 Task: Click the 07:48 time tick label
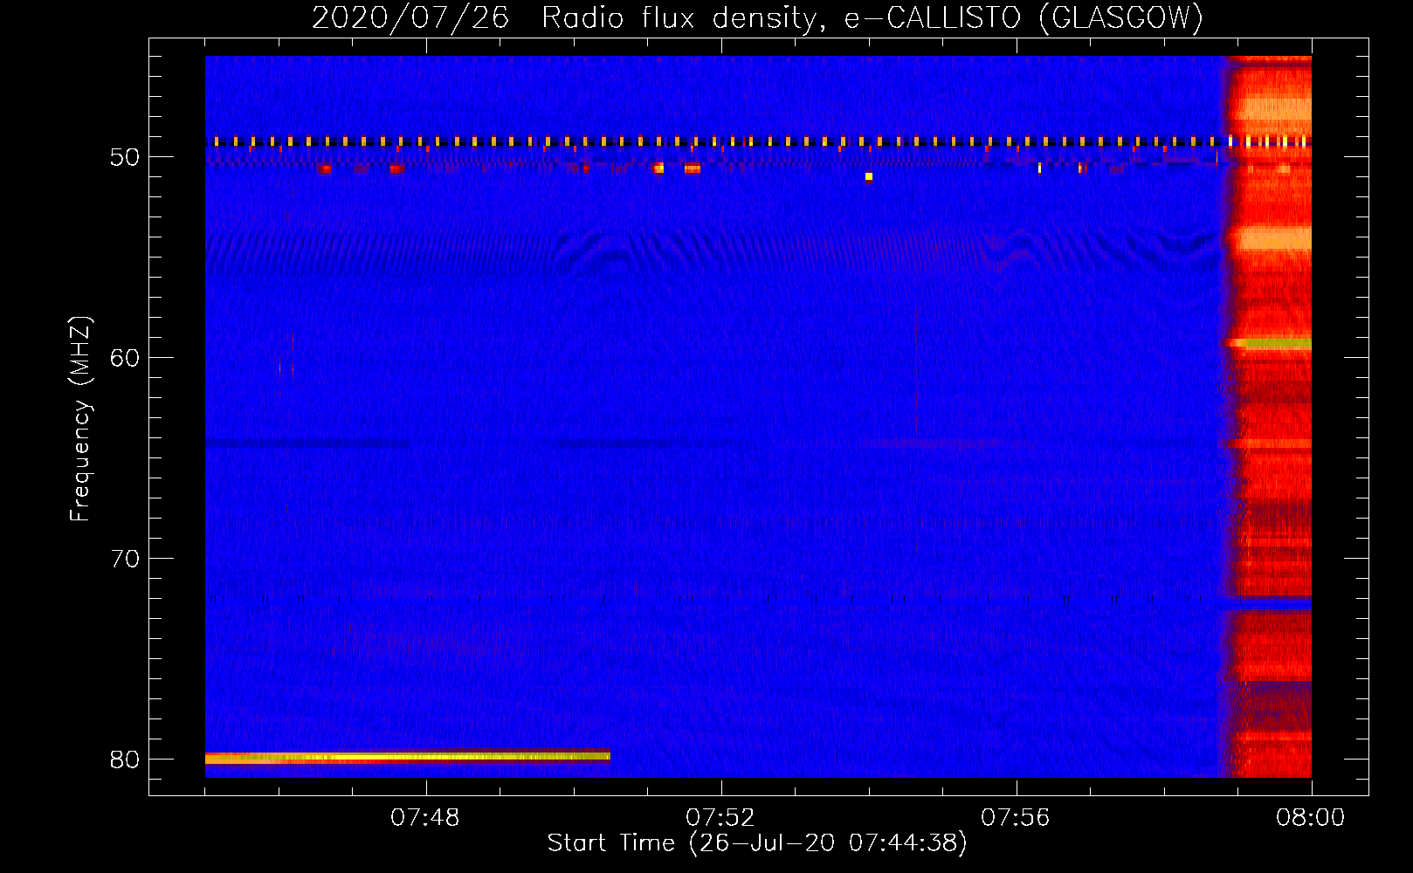click(425, 818)
